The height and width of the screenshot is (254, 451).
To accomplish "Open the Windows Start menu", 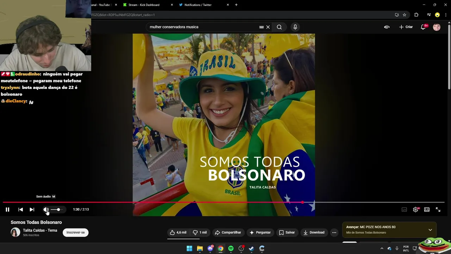I will tap(189, 248).
